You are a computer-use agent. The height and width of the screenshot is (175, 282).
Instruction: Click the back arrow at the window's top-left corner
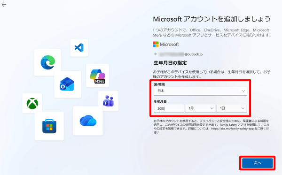(x=4, y=5)
